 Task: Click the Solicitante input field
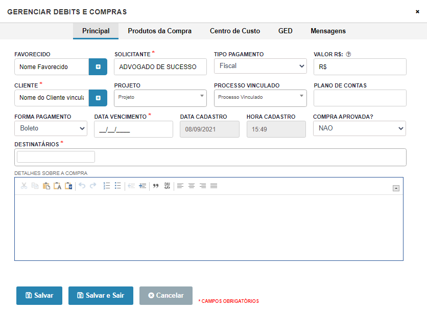pos(160,67)
